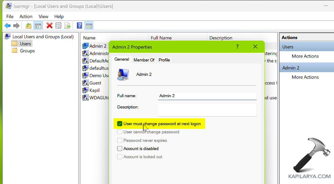Click the Password never expires checkbox
This screenshot has height=184, width=334.
click(x=120, y=140)
